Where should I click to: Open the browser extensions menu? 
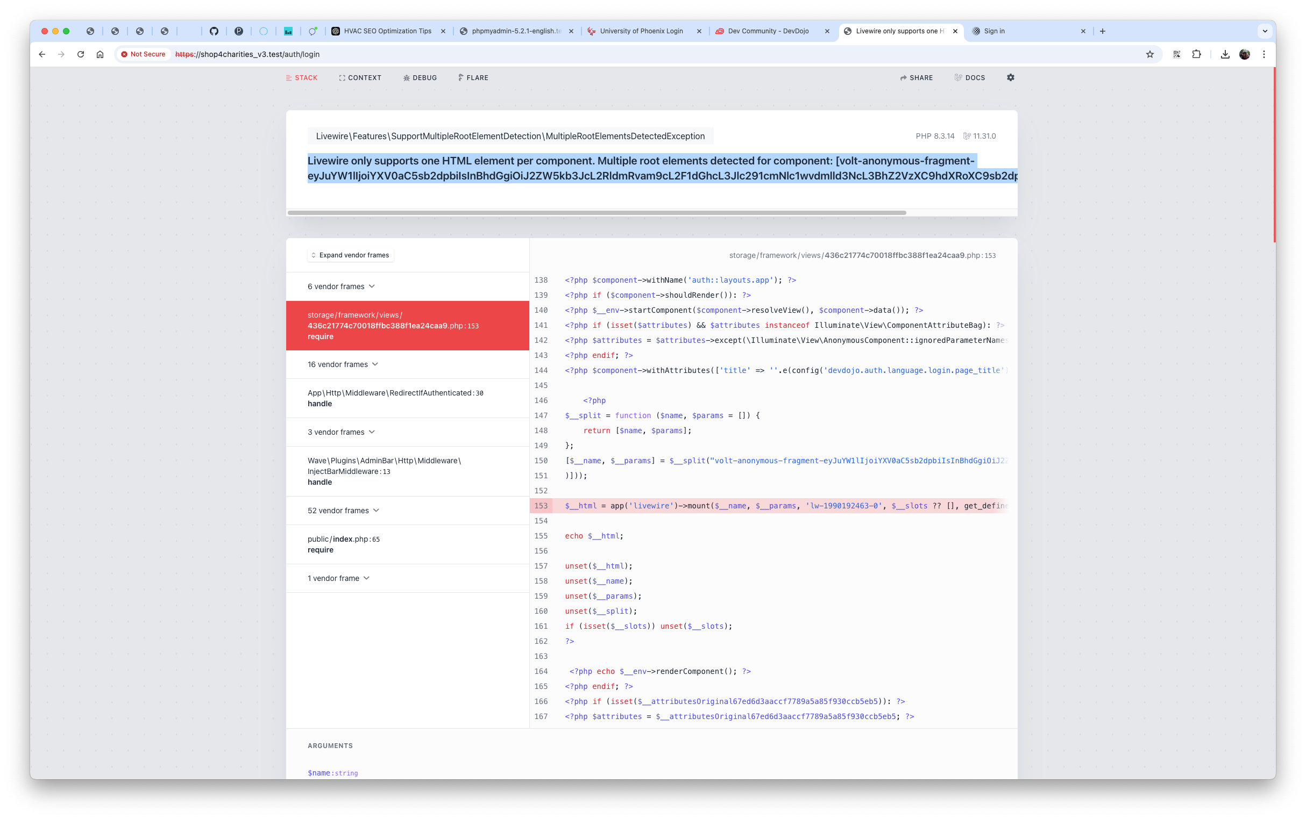1196,54
